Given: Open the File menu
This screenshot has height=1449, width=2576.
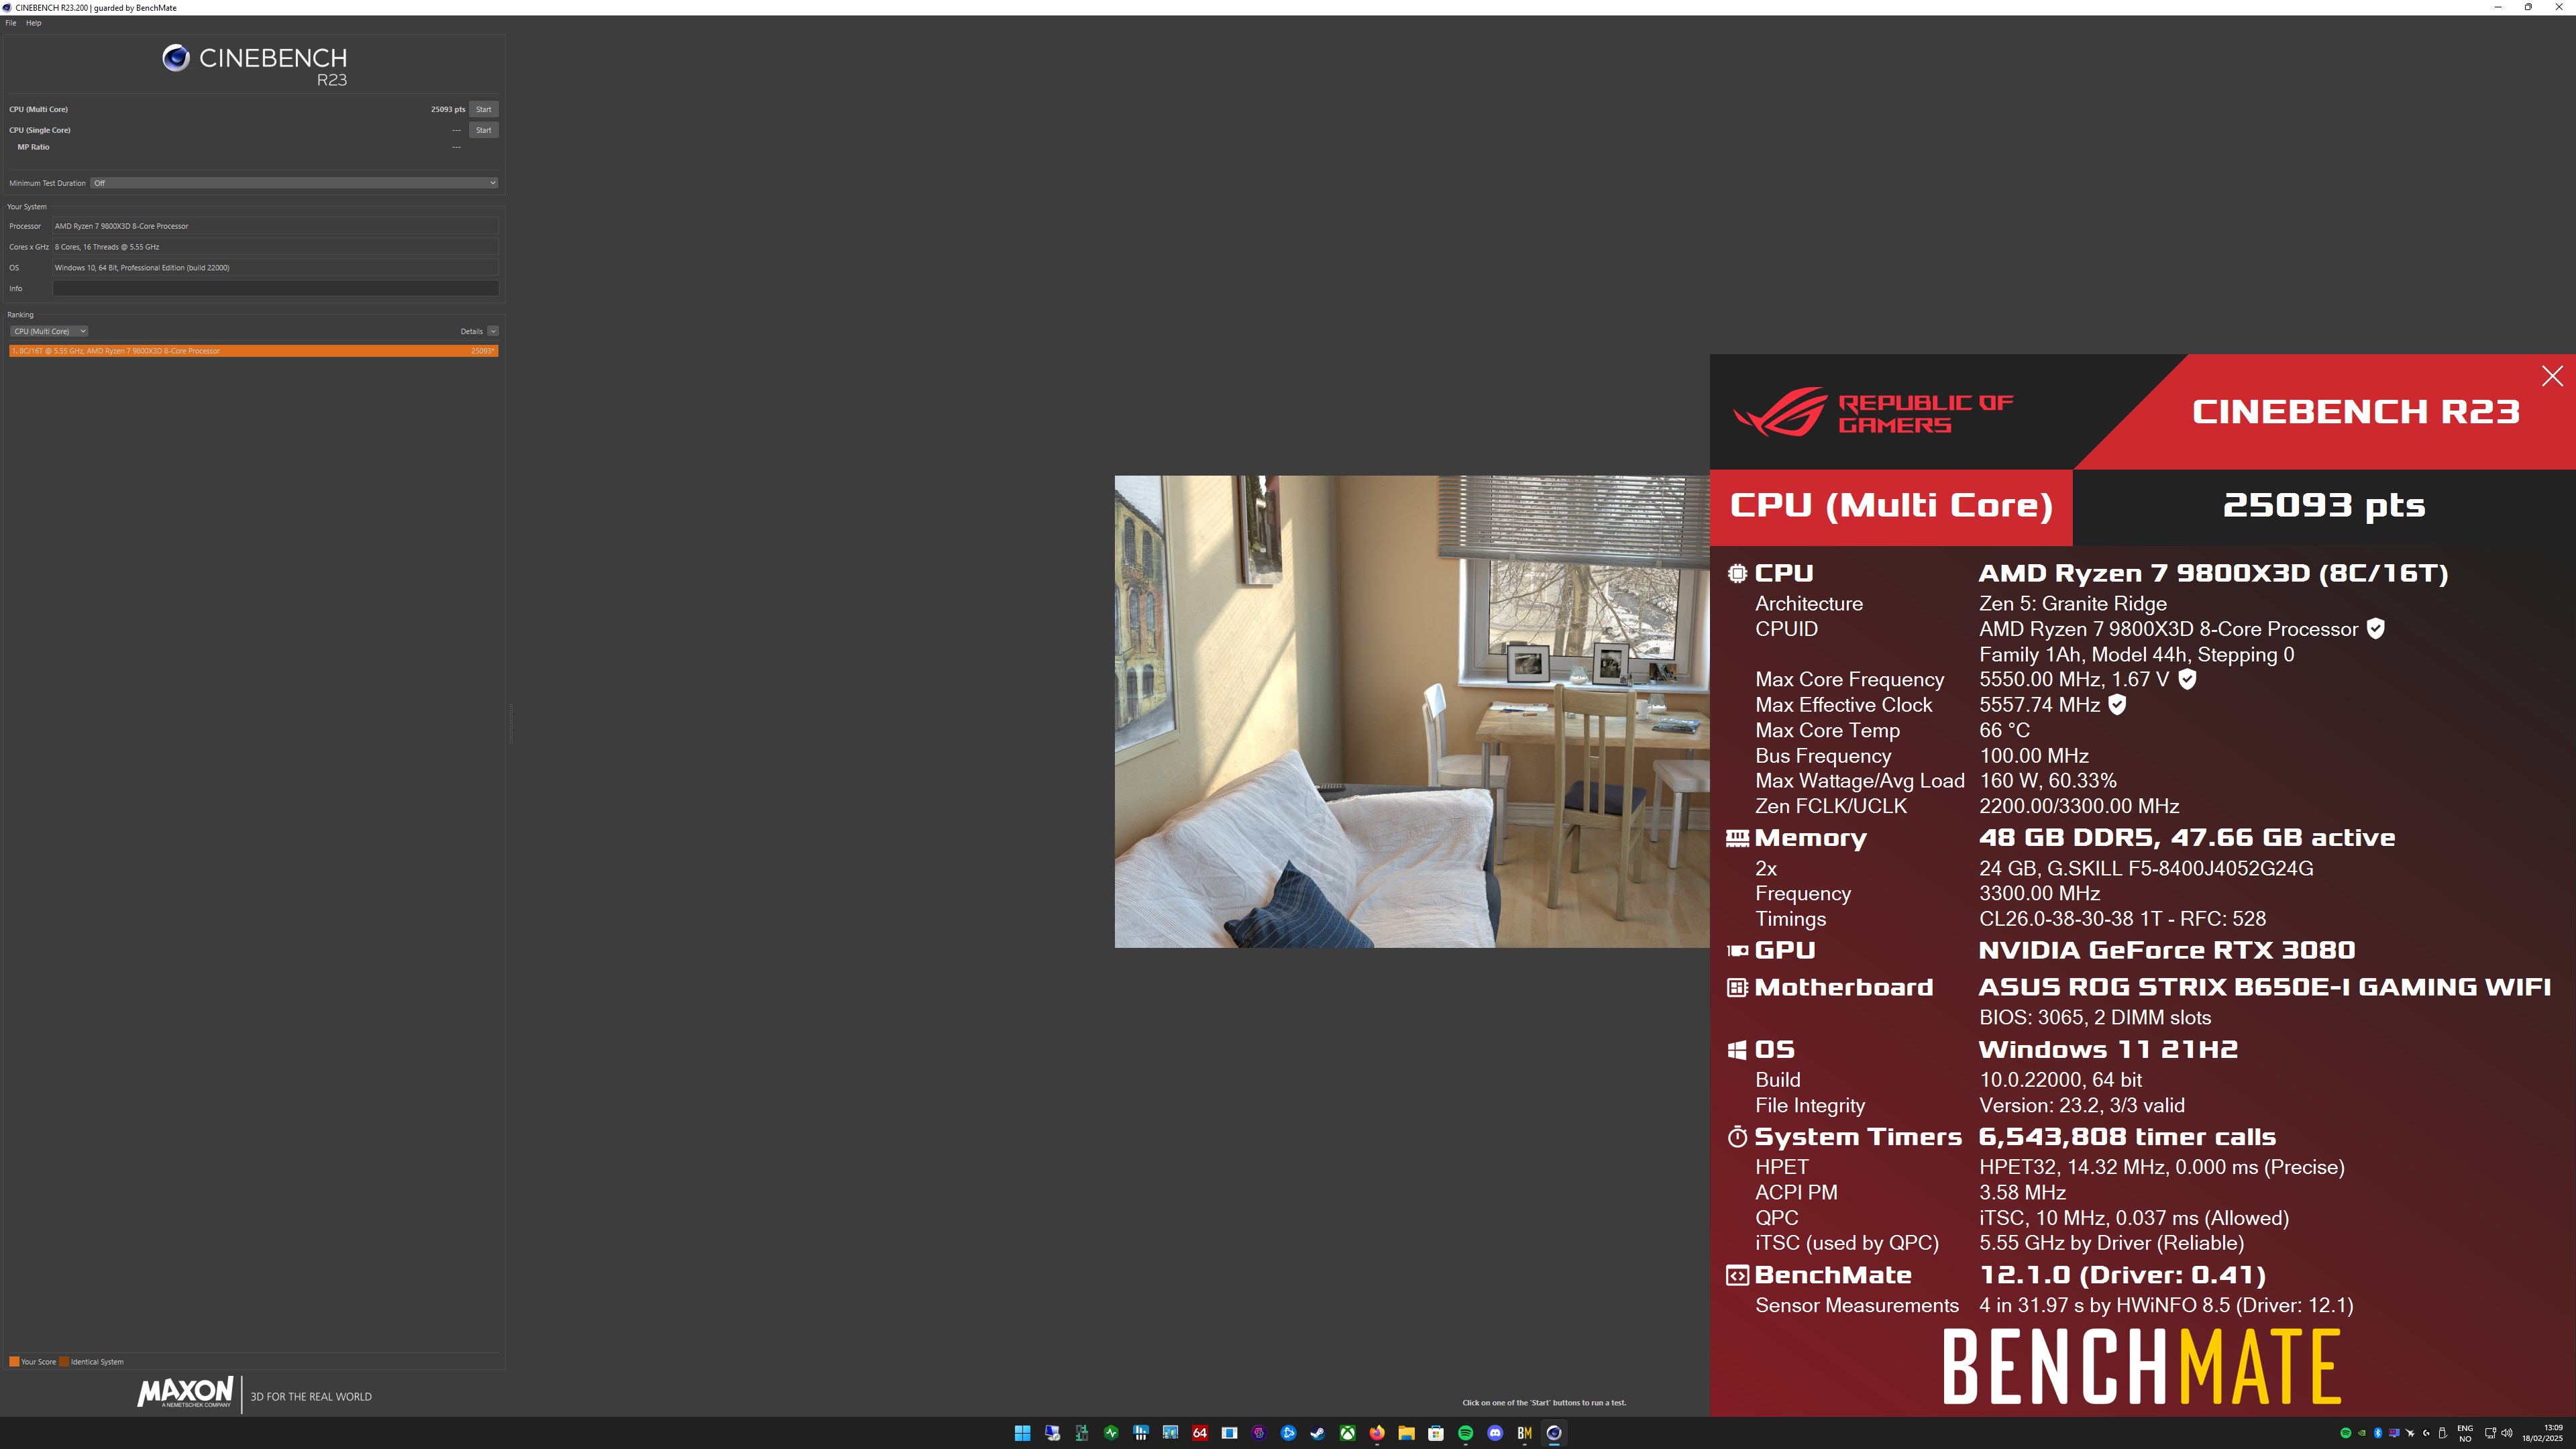Looking at the screenshot, I should [x=11, y=23].
